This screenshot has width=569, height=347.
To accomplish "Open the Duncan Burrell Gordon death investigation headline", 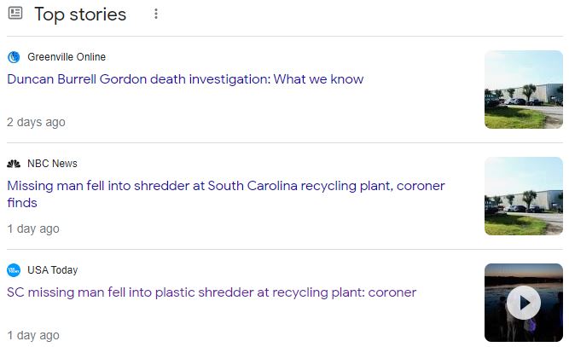I will (185, 79).
